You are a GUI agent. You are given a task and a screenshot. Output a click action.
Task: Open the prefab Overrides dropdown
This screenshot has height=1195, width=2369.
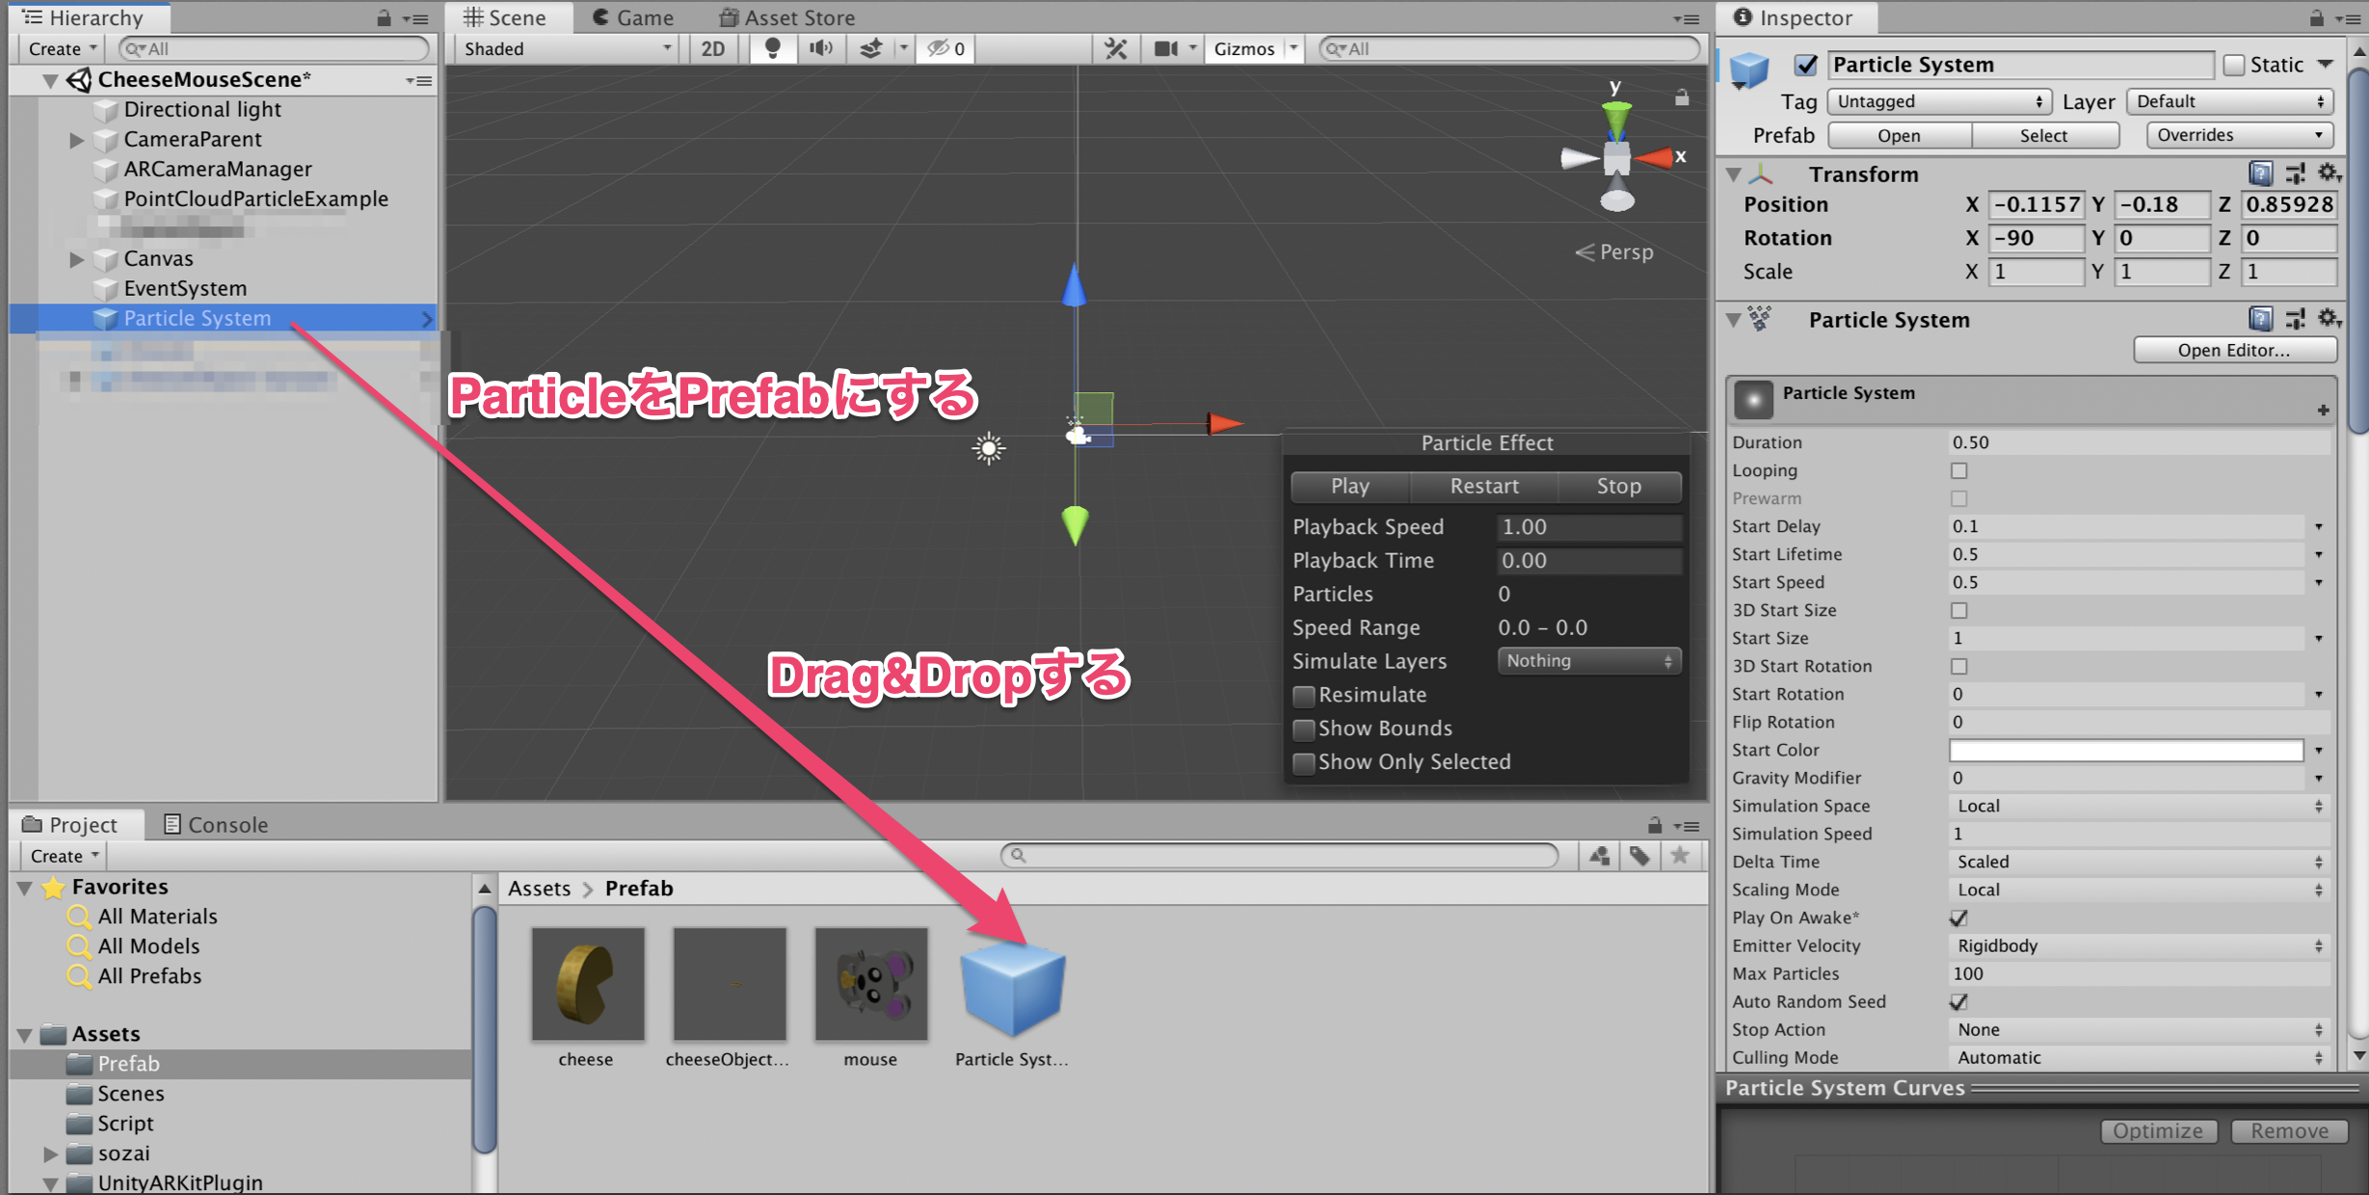pyautogui.click(x=2240, y=135)
